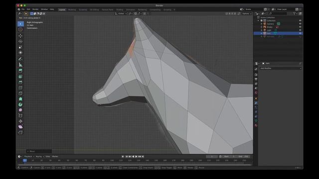Enable Extend selection mode icon
The height and width of the screenshot is (179, 319).
click(x=35, y=13)
